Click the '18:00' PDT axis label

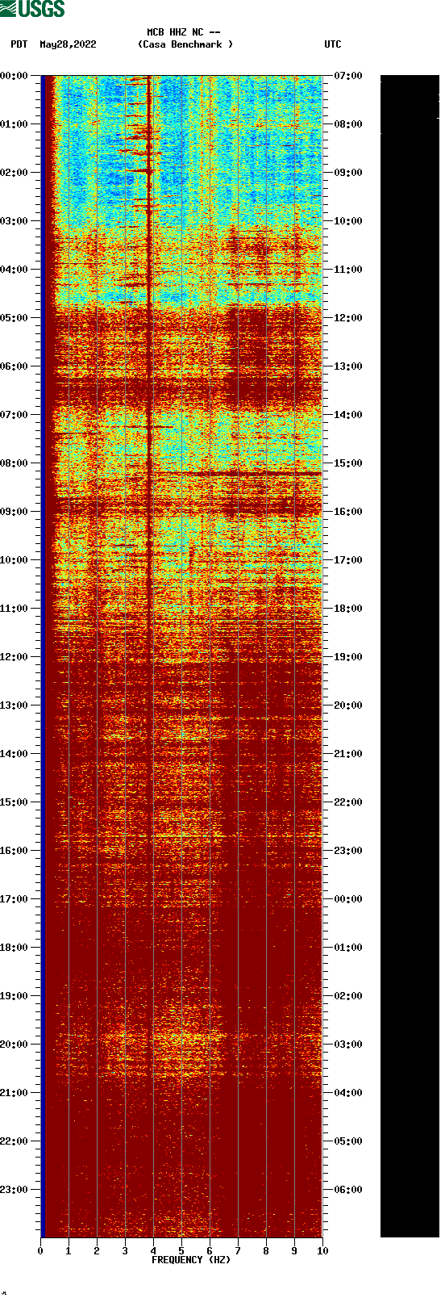(x=15, y=948)
